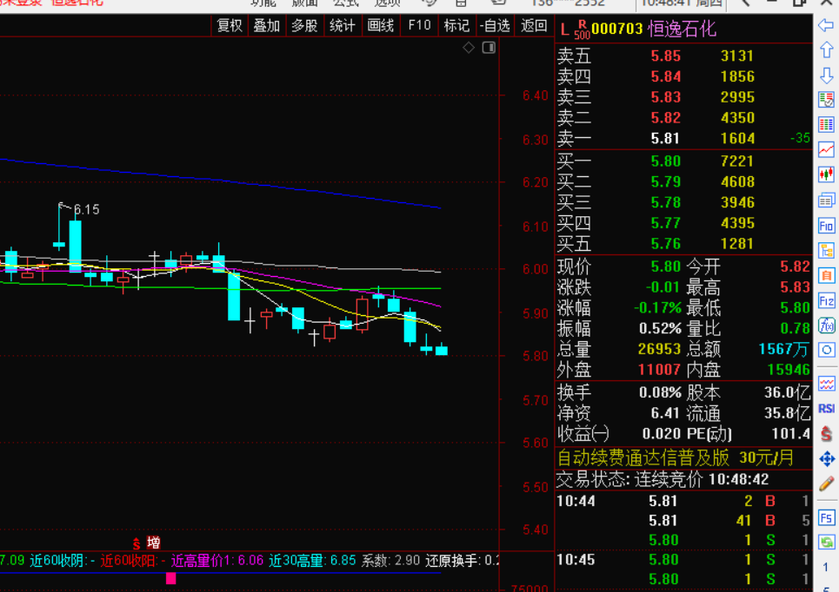The image size is (839, 592).
Task: Click the 内盘 value 15946
Action: [789, 370]
